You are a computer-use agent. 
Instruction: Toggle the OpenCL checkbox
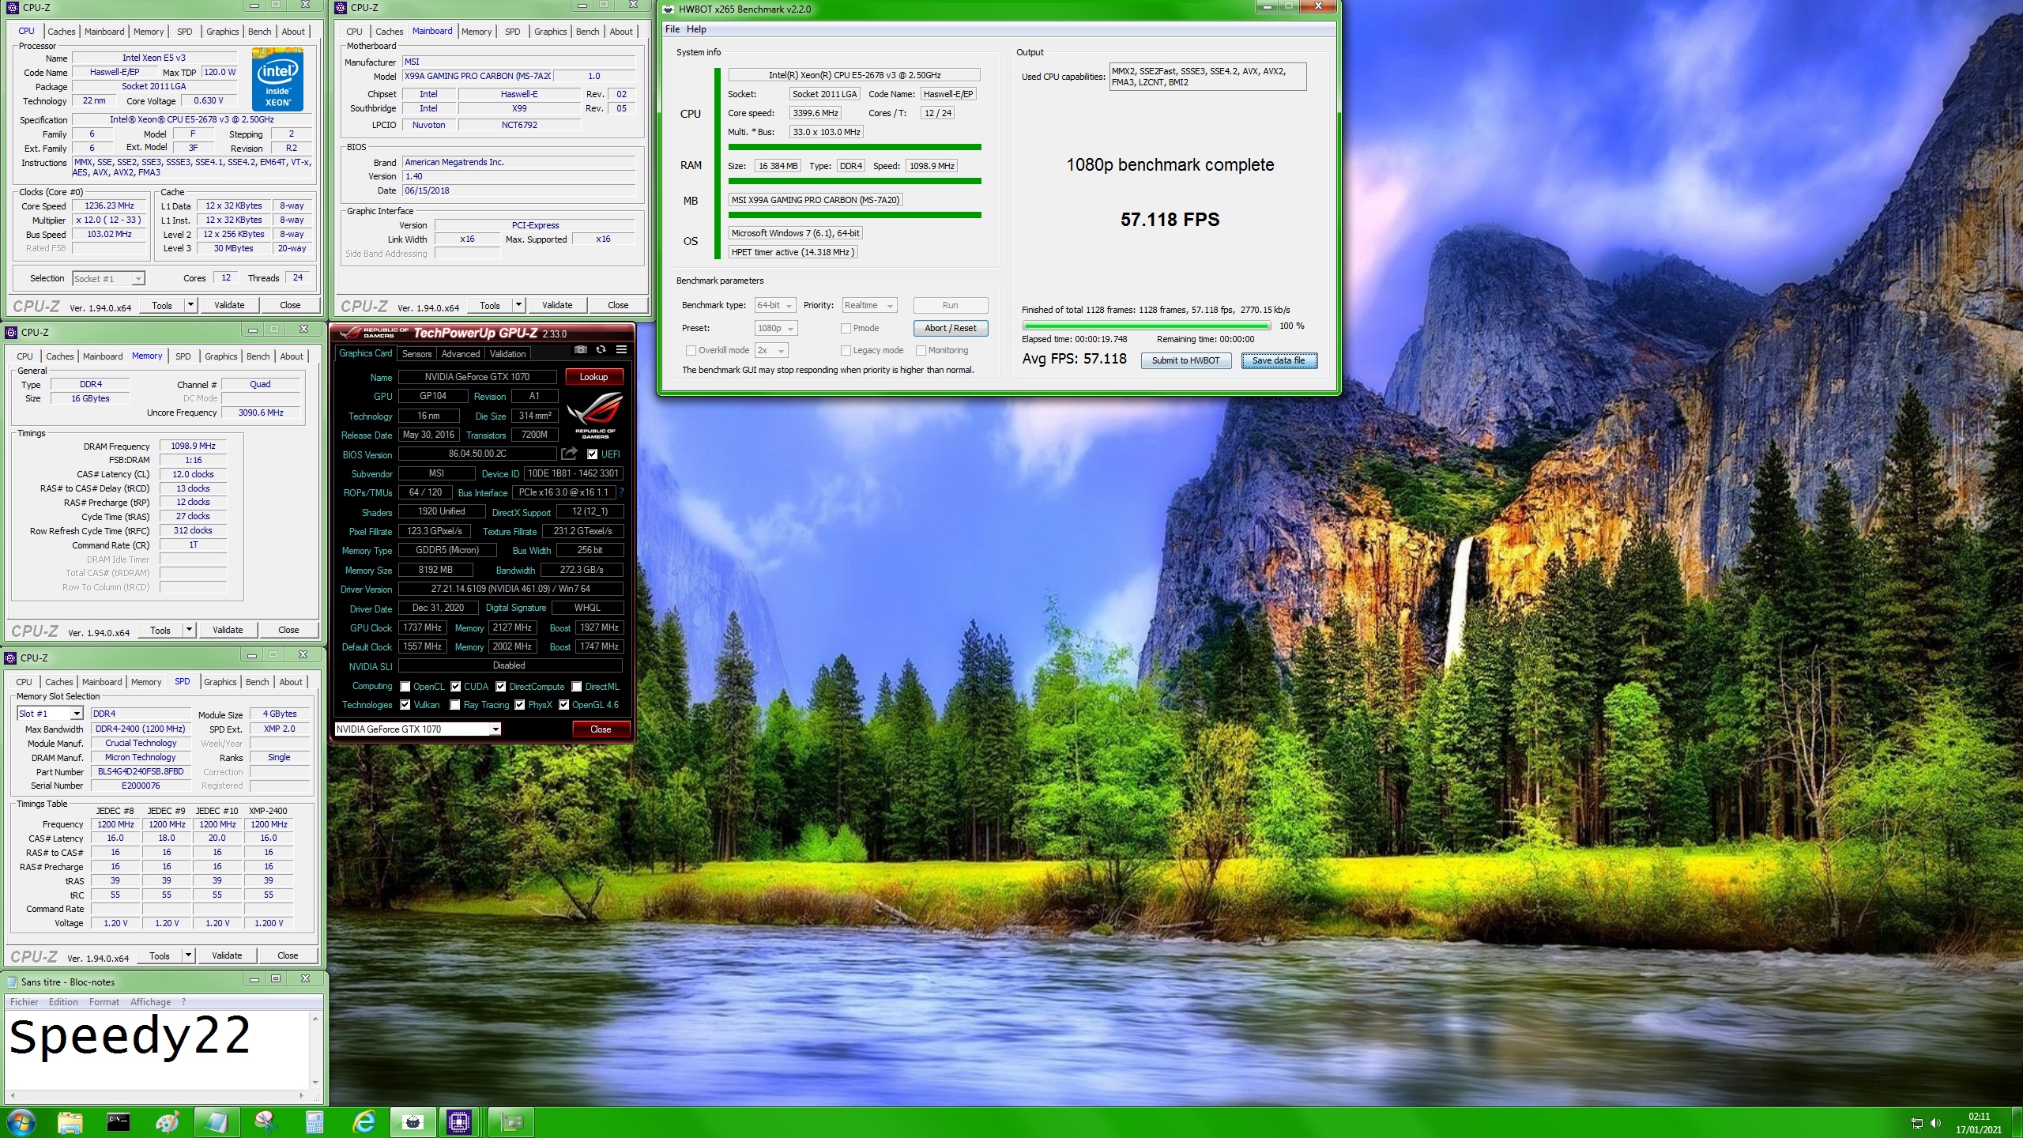(405, 686)
